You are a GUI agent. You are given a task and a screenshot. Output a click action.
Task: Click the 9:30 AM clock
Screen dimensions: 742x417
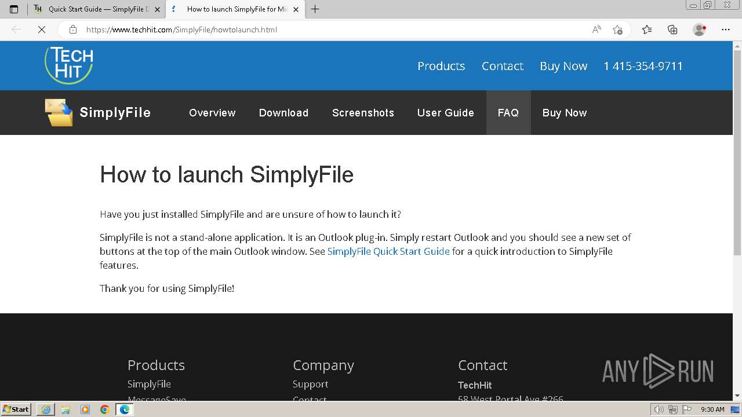[x=712, y=409]
